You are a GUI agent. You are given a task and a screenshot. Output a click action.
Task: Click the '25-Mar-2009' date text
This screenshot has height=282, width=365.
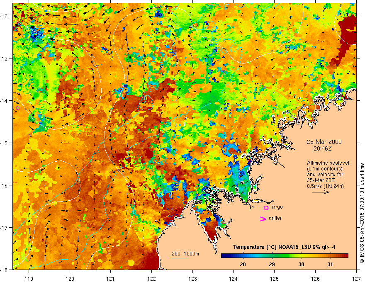(324, 142)
